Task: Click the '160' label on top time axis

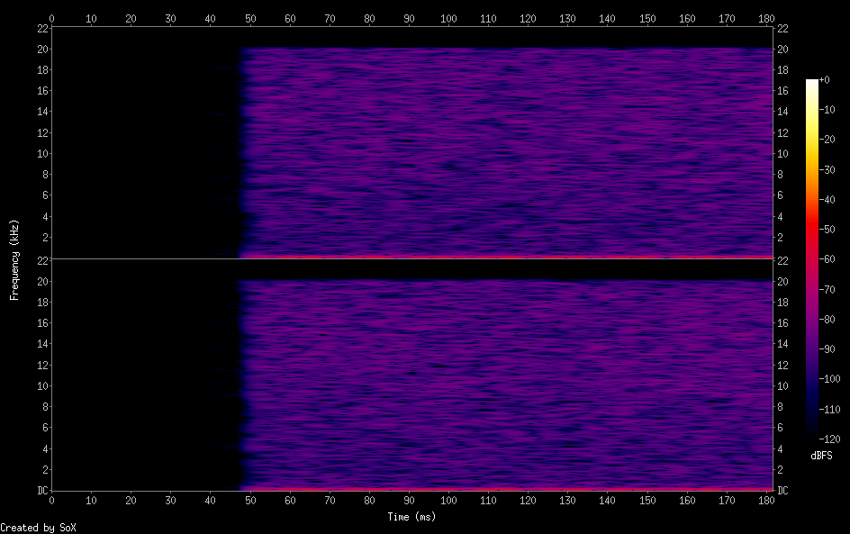Action: tap(687, 18)
